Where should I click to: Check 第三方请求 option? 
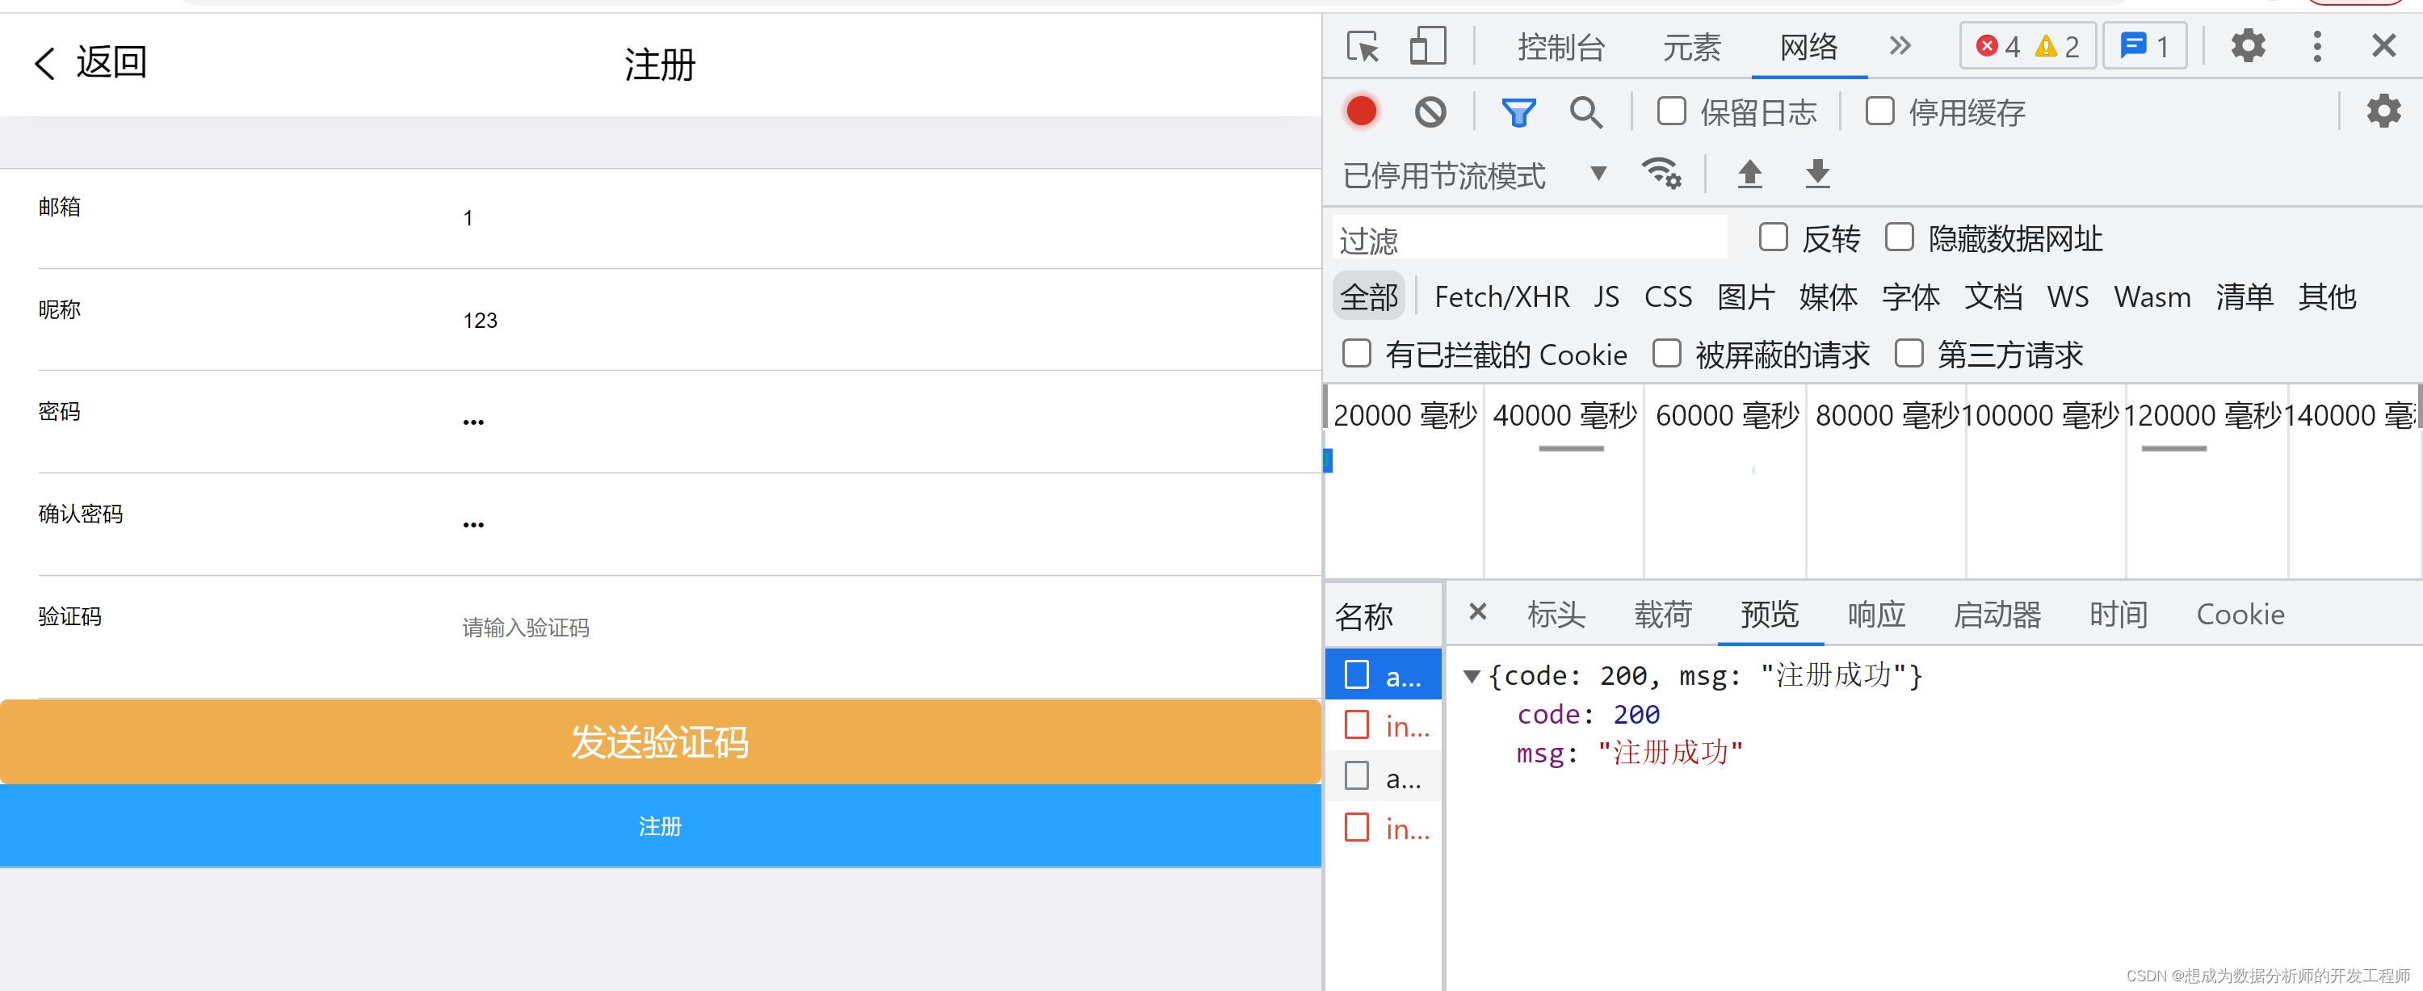tap(1909, 354)
